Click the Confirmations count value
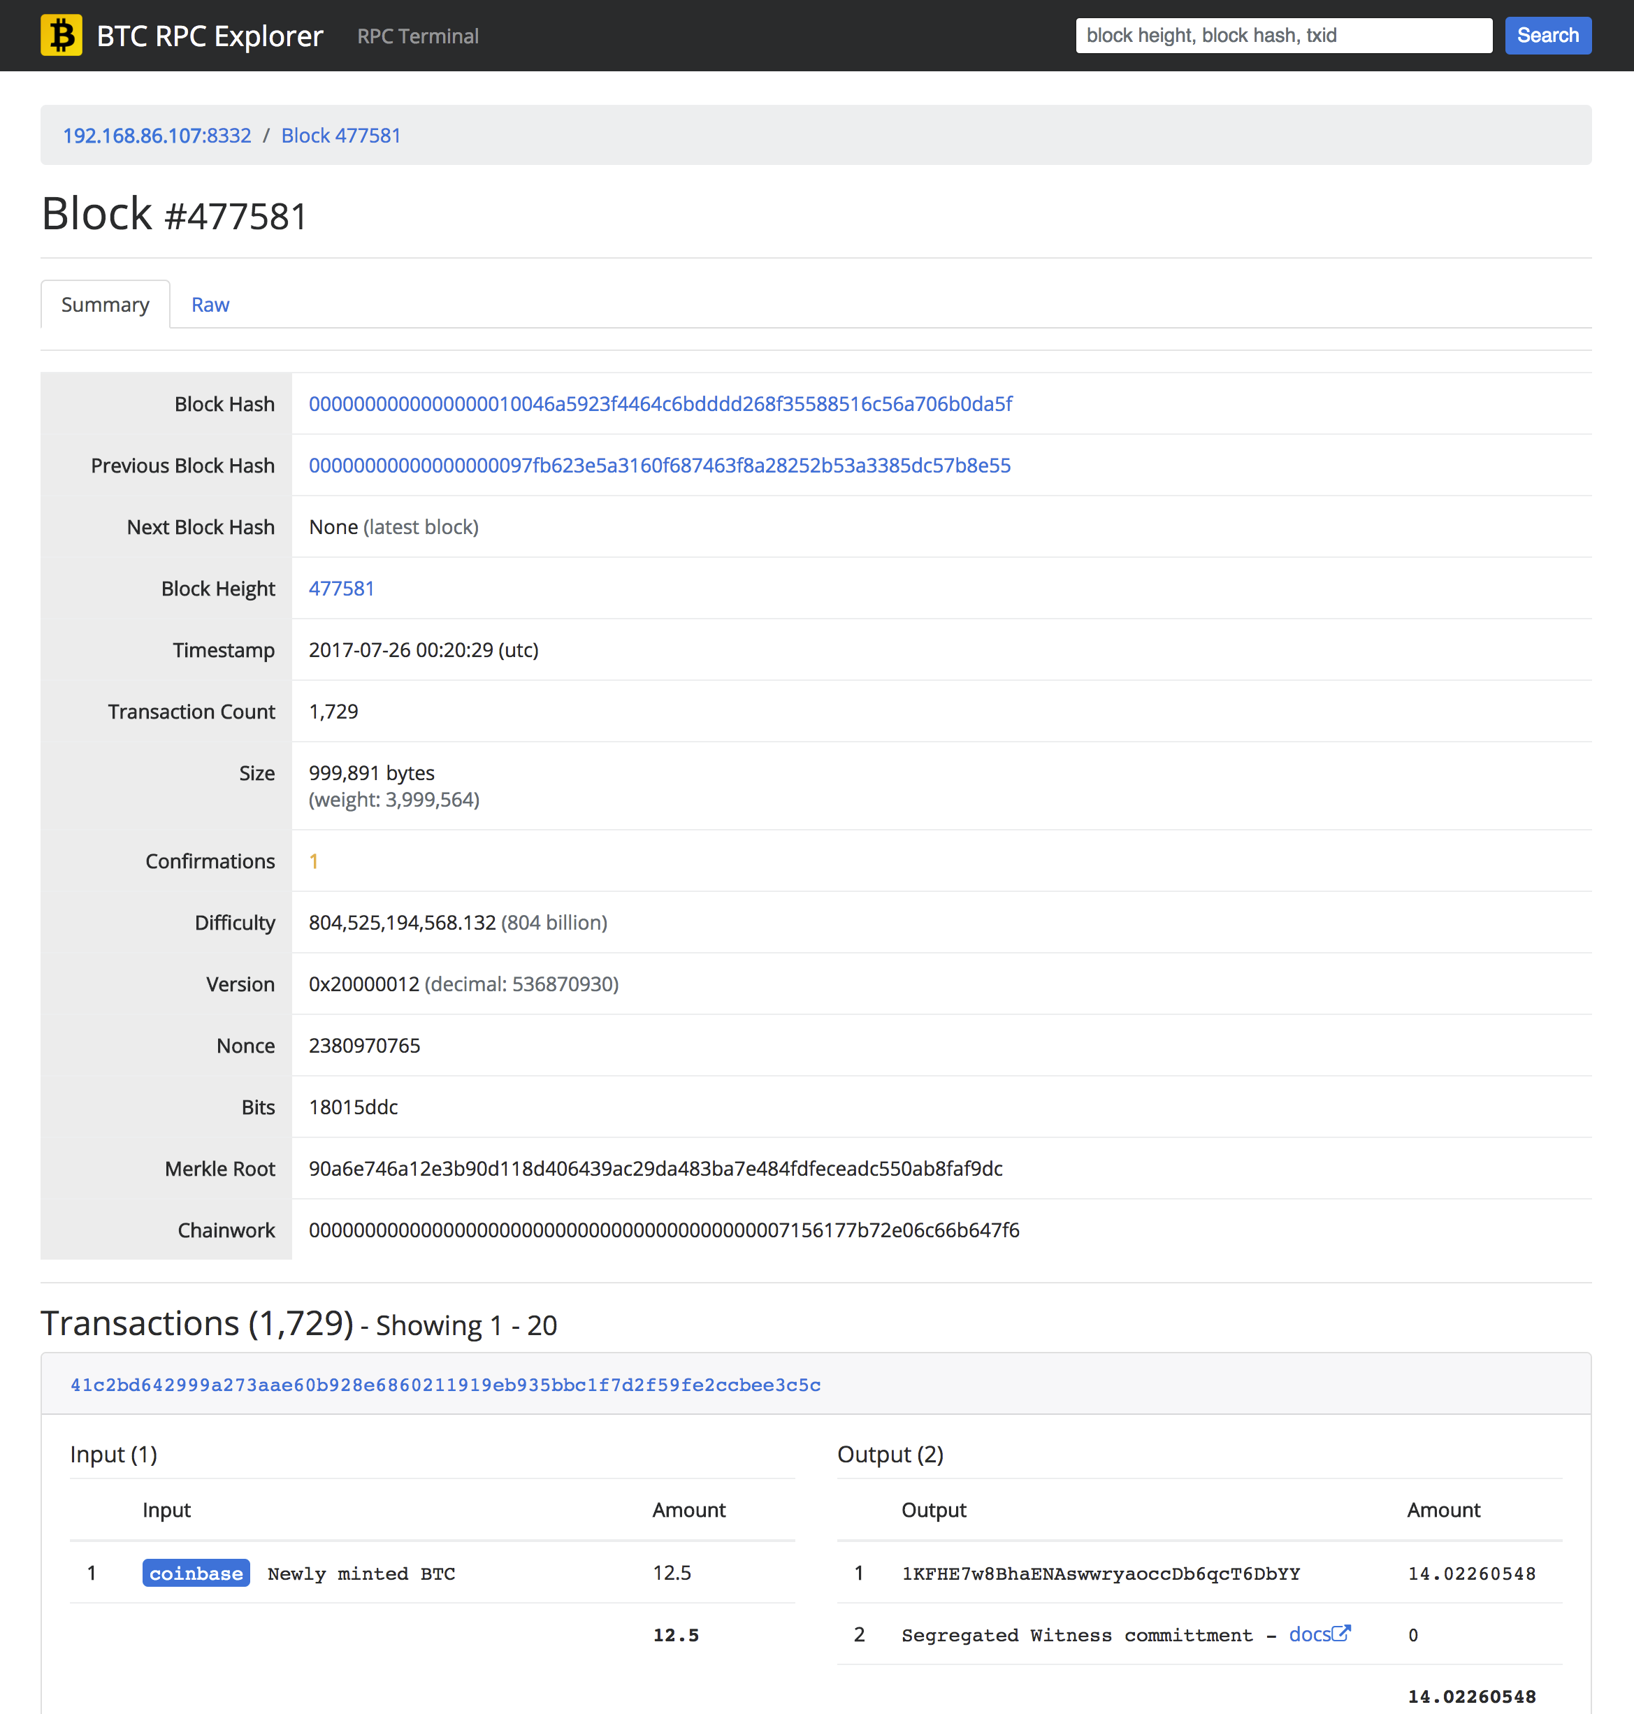Screen dimensions: 1634x1714 click(314, 861)
